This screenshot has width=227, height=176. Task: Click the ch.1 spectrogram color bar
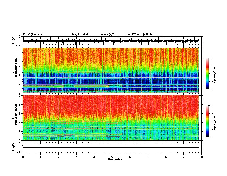(x=207, y=74)
